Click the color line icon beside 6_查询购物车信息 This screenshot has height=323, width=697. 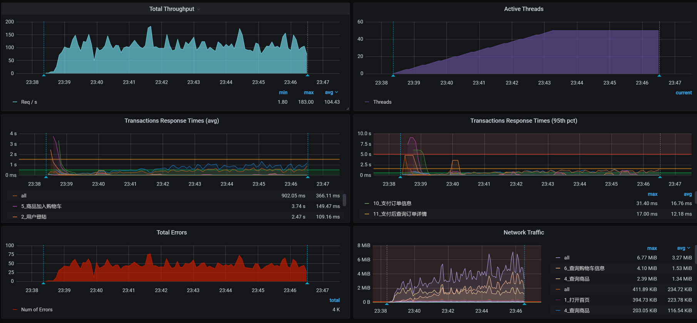pos(558,268)
